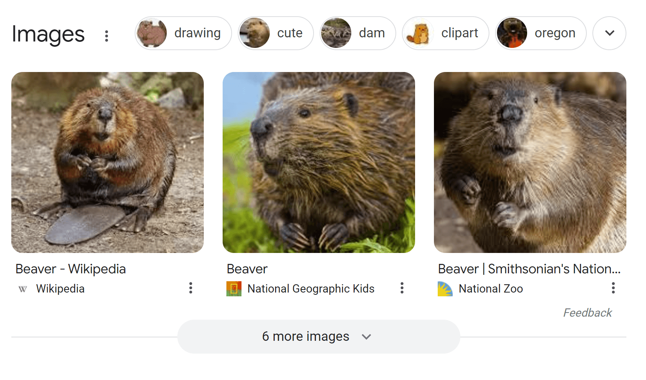
Task: Open options for the National Geographic Kids result
Action: click(x=402, y=288)
